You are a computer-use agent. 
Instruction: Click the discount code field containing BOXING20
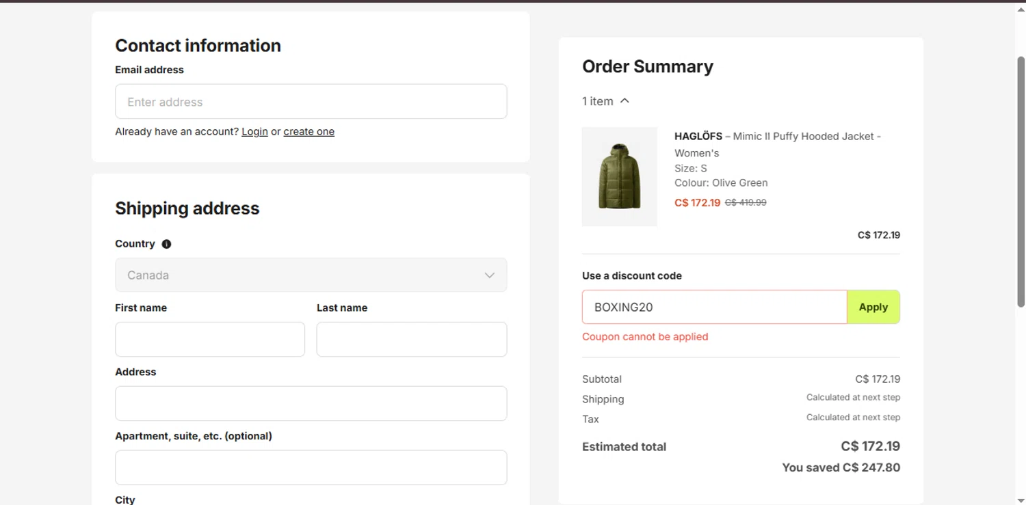[714, 308]
